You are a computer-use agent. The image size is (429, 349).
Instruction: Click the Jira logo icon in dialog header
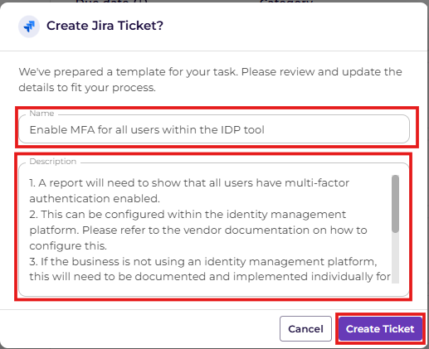[x=29, y=27]
